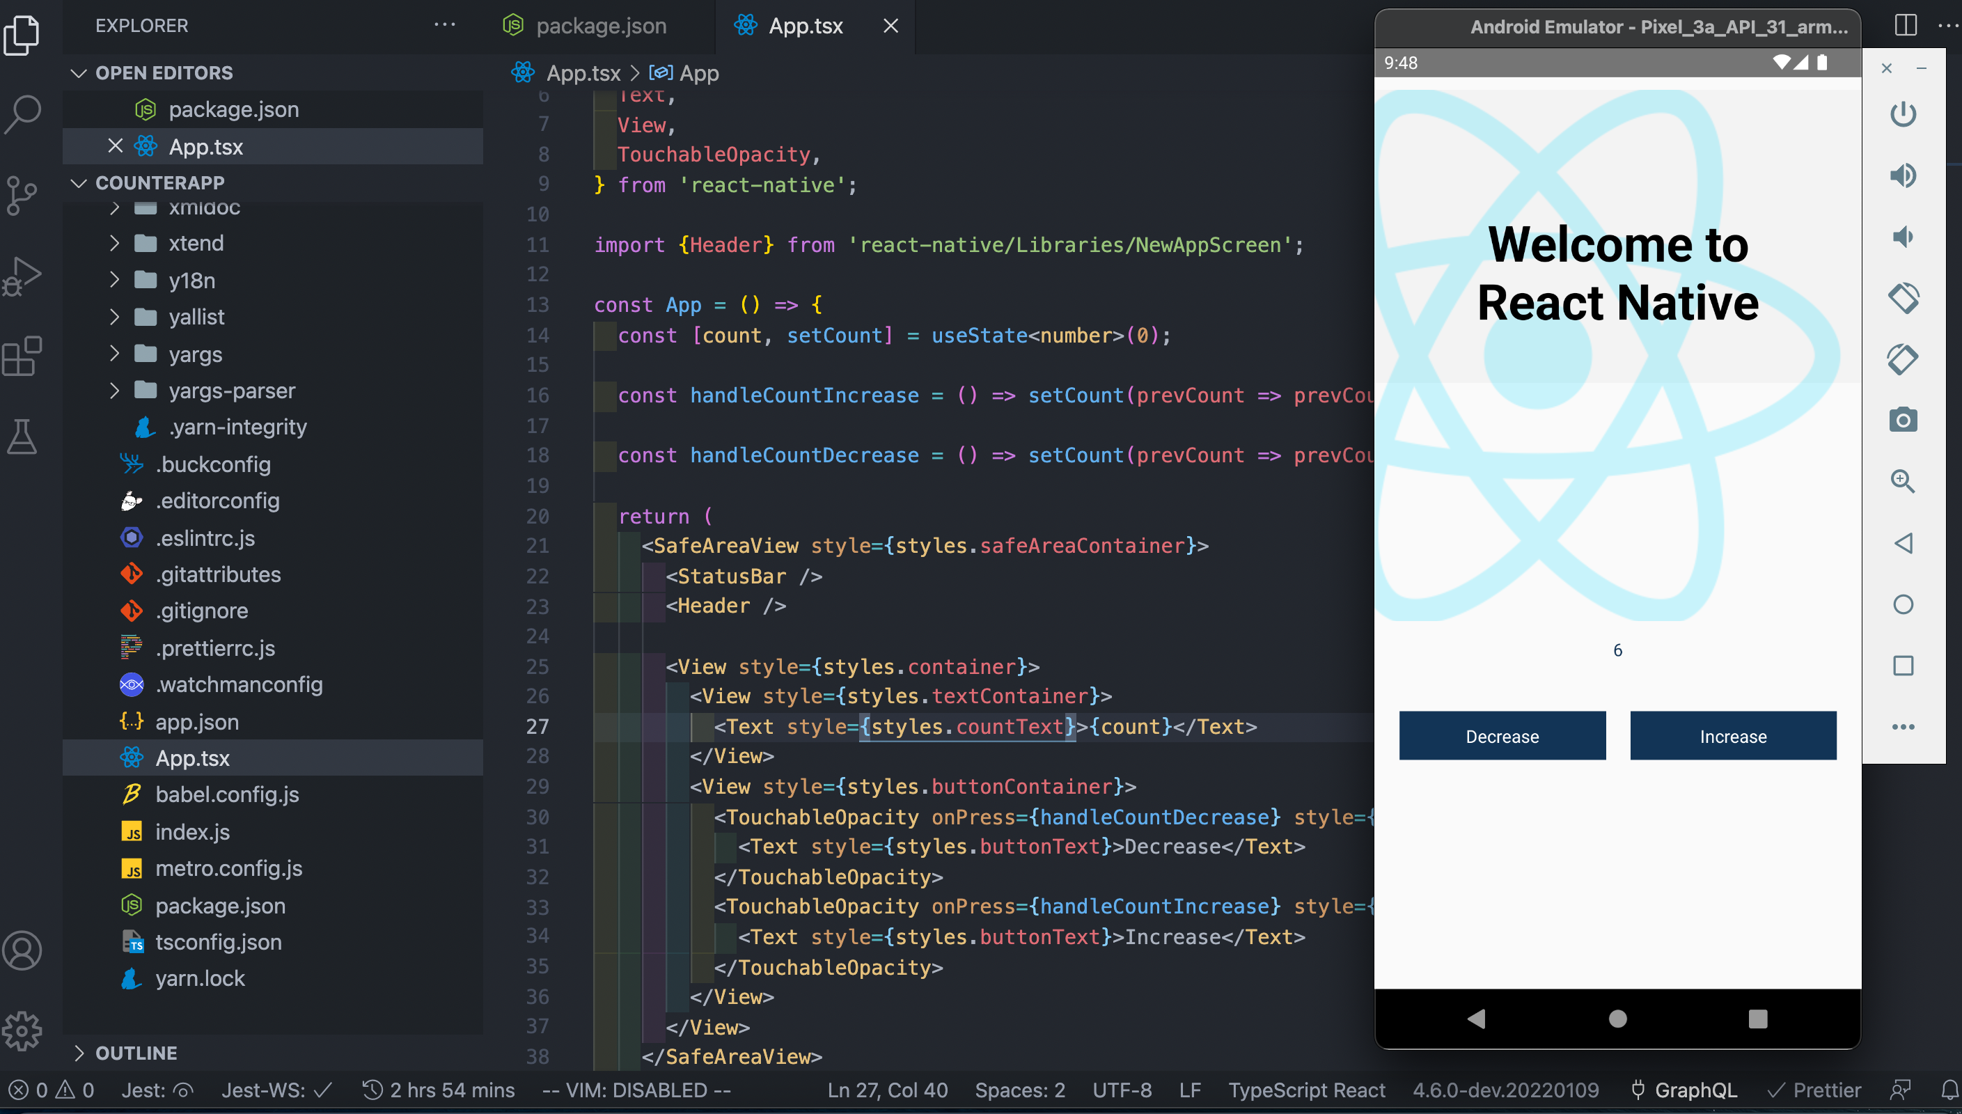Open index.js in the file tree

click(192, 832)
